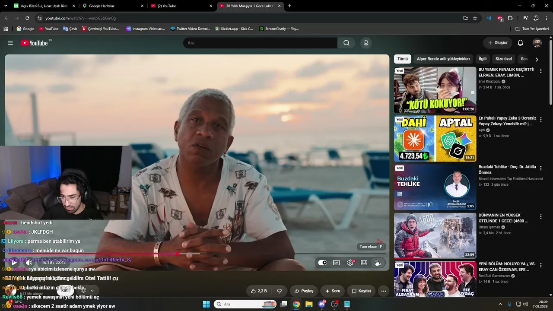Viewport: 553px width, 311px height.
Task: Open File Explorer from the taskbar
Action: [x=309, y=304]
